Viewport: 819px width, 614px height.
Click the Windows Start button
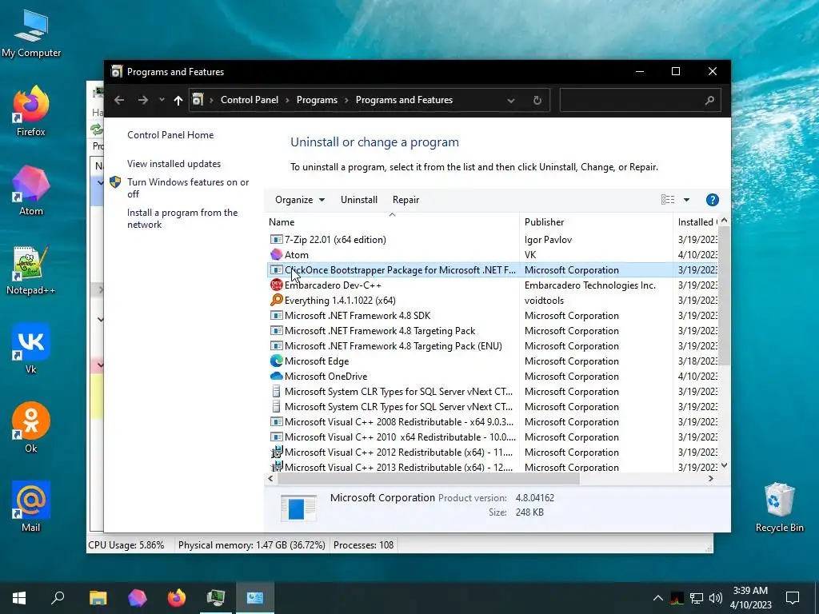pos(19,598)
